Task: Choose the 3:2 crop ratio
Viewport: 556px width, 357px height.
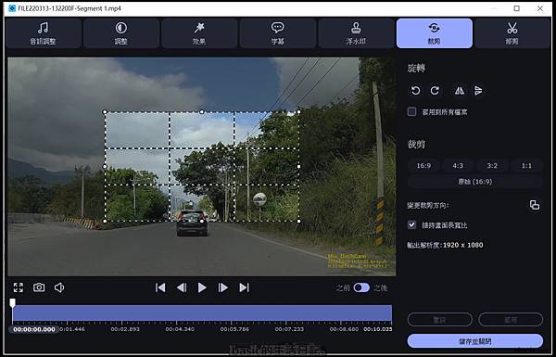Action: click(x=492, y=166)
